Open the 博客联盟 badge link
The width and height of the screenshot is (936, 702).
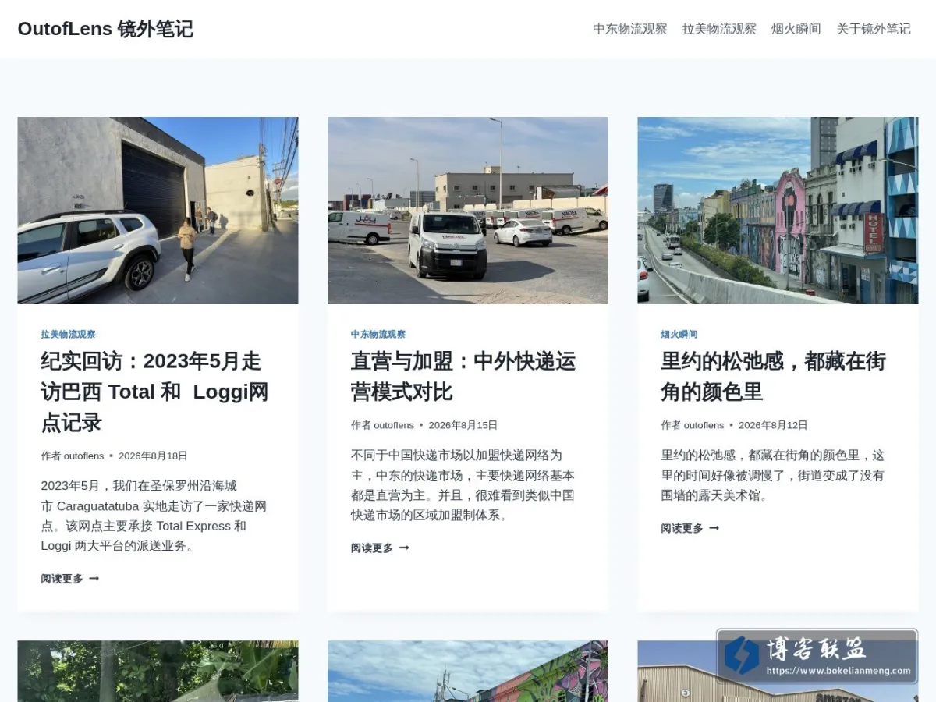[817, 656]
